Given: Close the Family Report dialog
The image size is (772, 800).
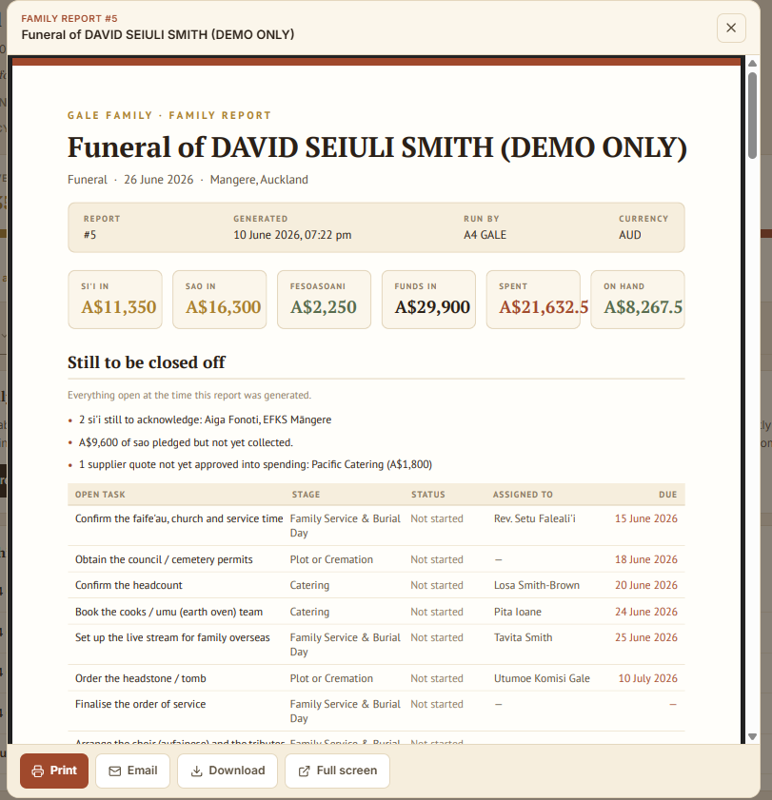Looking at the screenshot, I should tap(731, 28).
